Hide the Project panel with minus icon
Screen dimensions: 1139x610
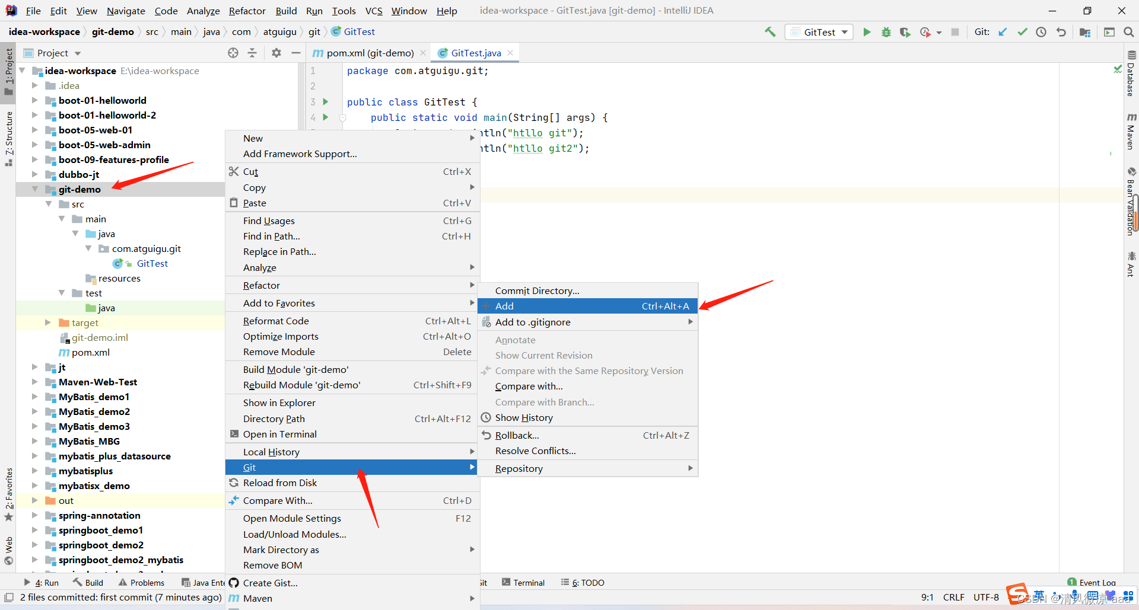[295, 53]
